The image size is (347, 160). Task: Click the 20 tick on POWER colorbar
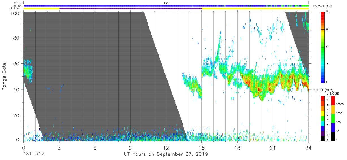(327, 47)
